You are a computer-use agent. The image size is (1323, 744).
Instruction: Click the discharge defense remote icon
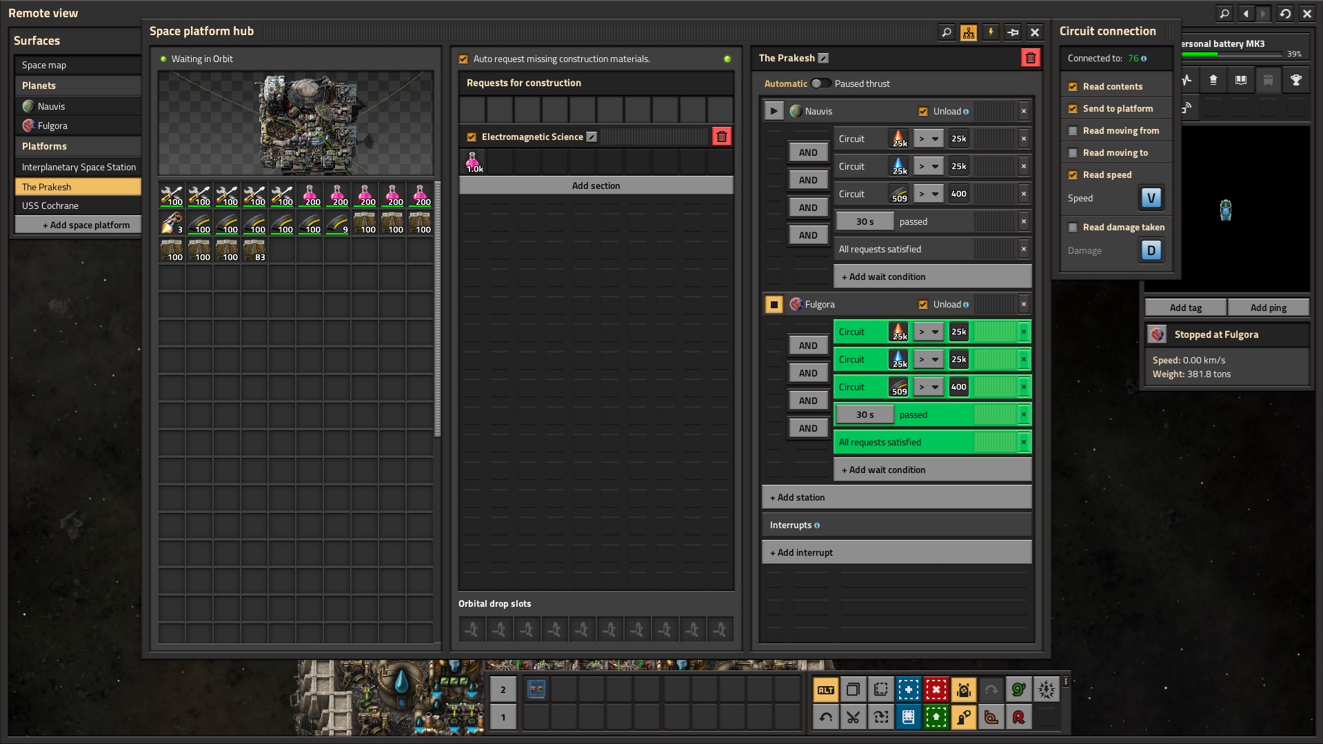tap(1046, 690)
